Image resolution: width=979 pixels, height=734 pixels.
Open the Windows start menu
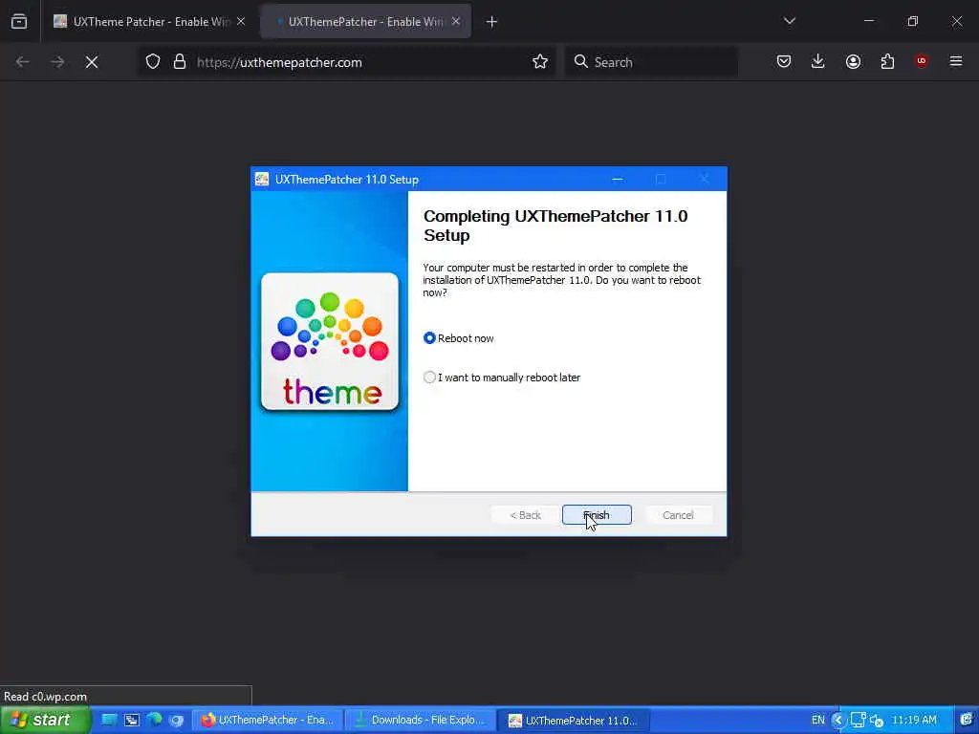tap(44, 720)
